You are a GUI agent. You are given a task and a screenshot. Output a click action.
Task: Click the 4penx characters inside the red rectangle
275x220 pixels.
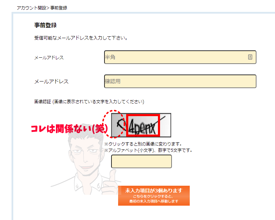(x=143, y=125)
